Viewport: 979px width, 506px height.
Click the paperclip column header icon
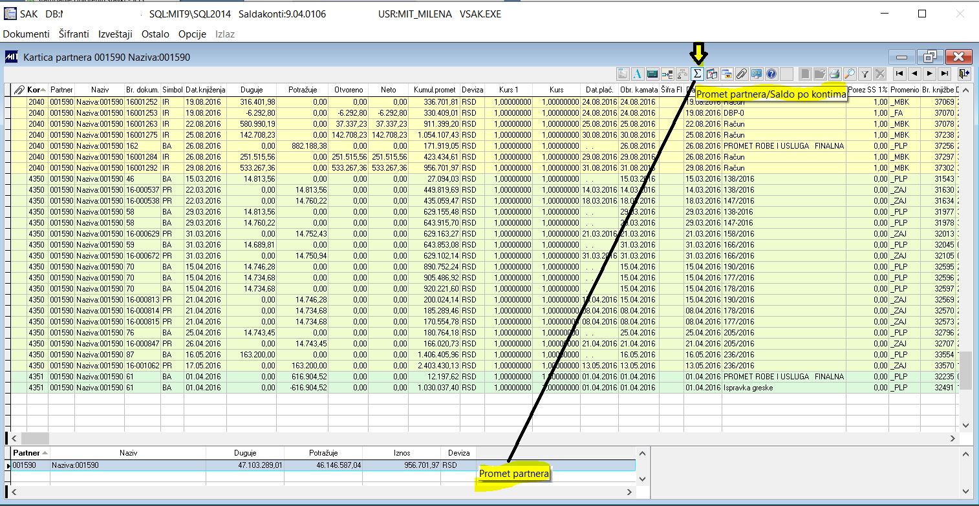pos(19,89)
